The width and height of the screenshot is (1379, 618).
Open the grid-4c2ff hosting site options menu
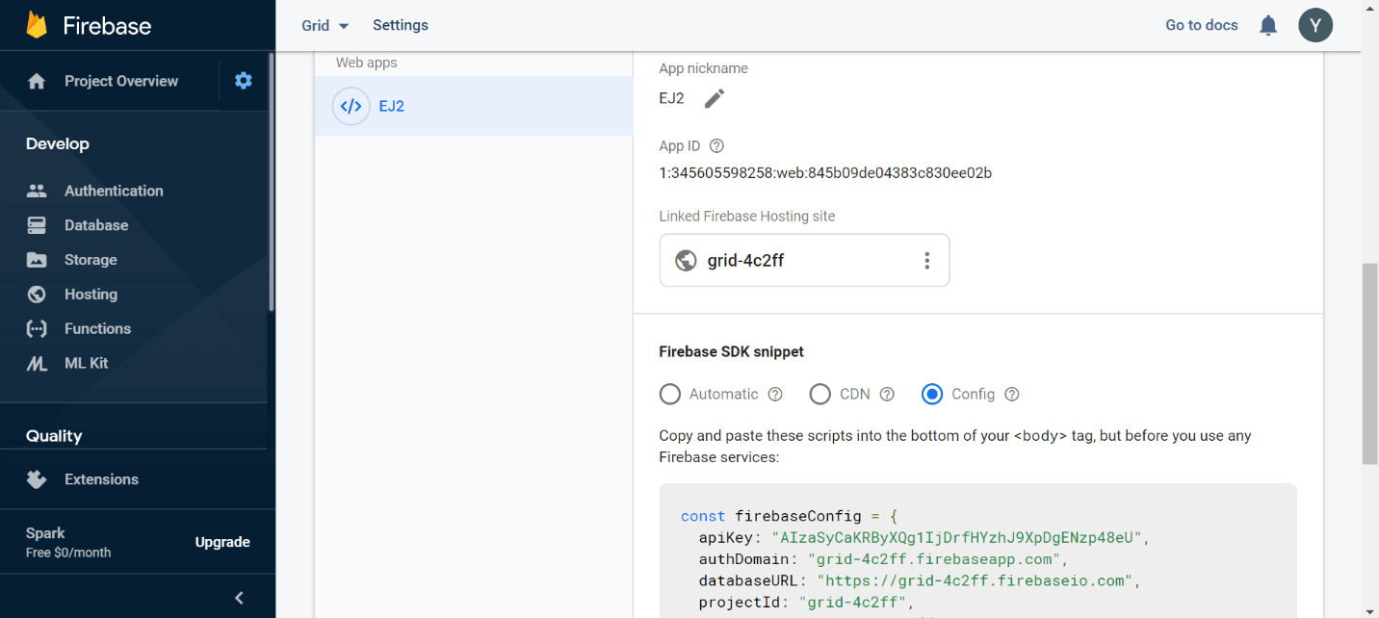point(926,260)
